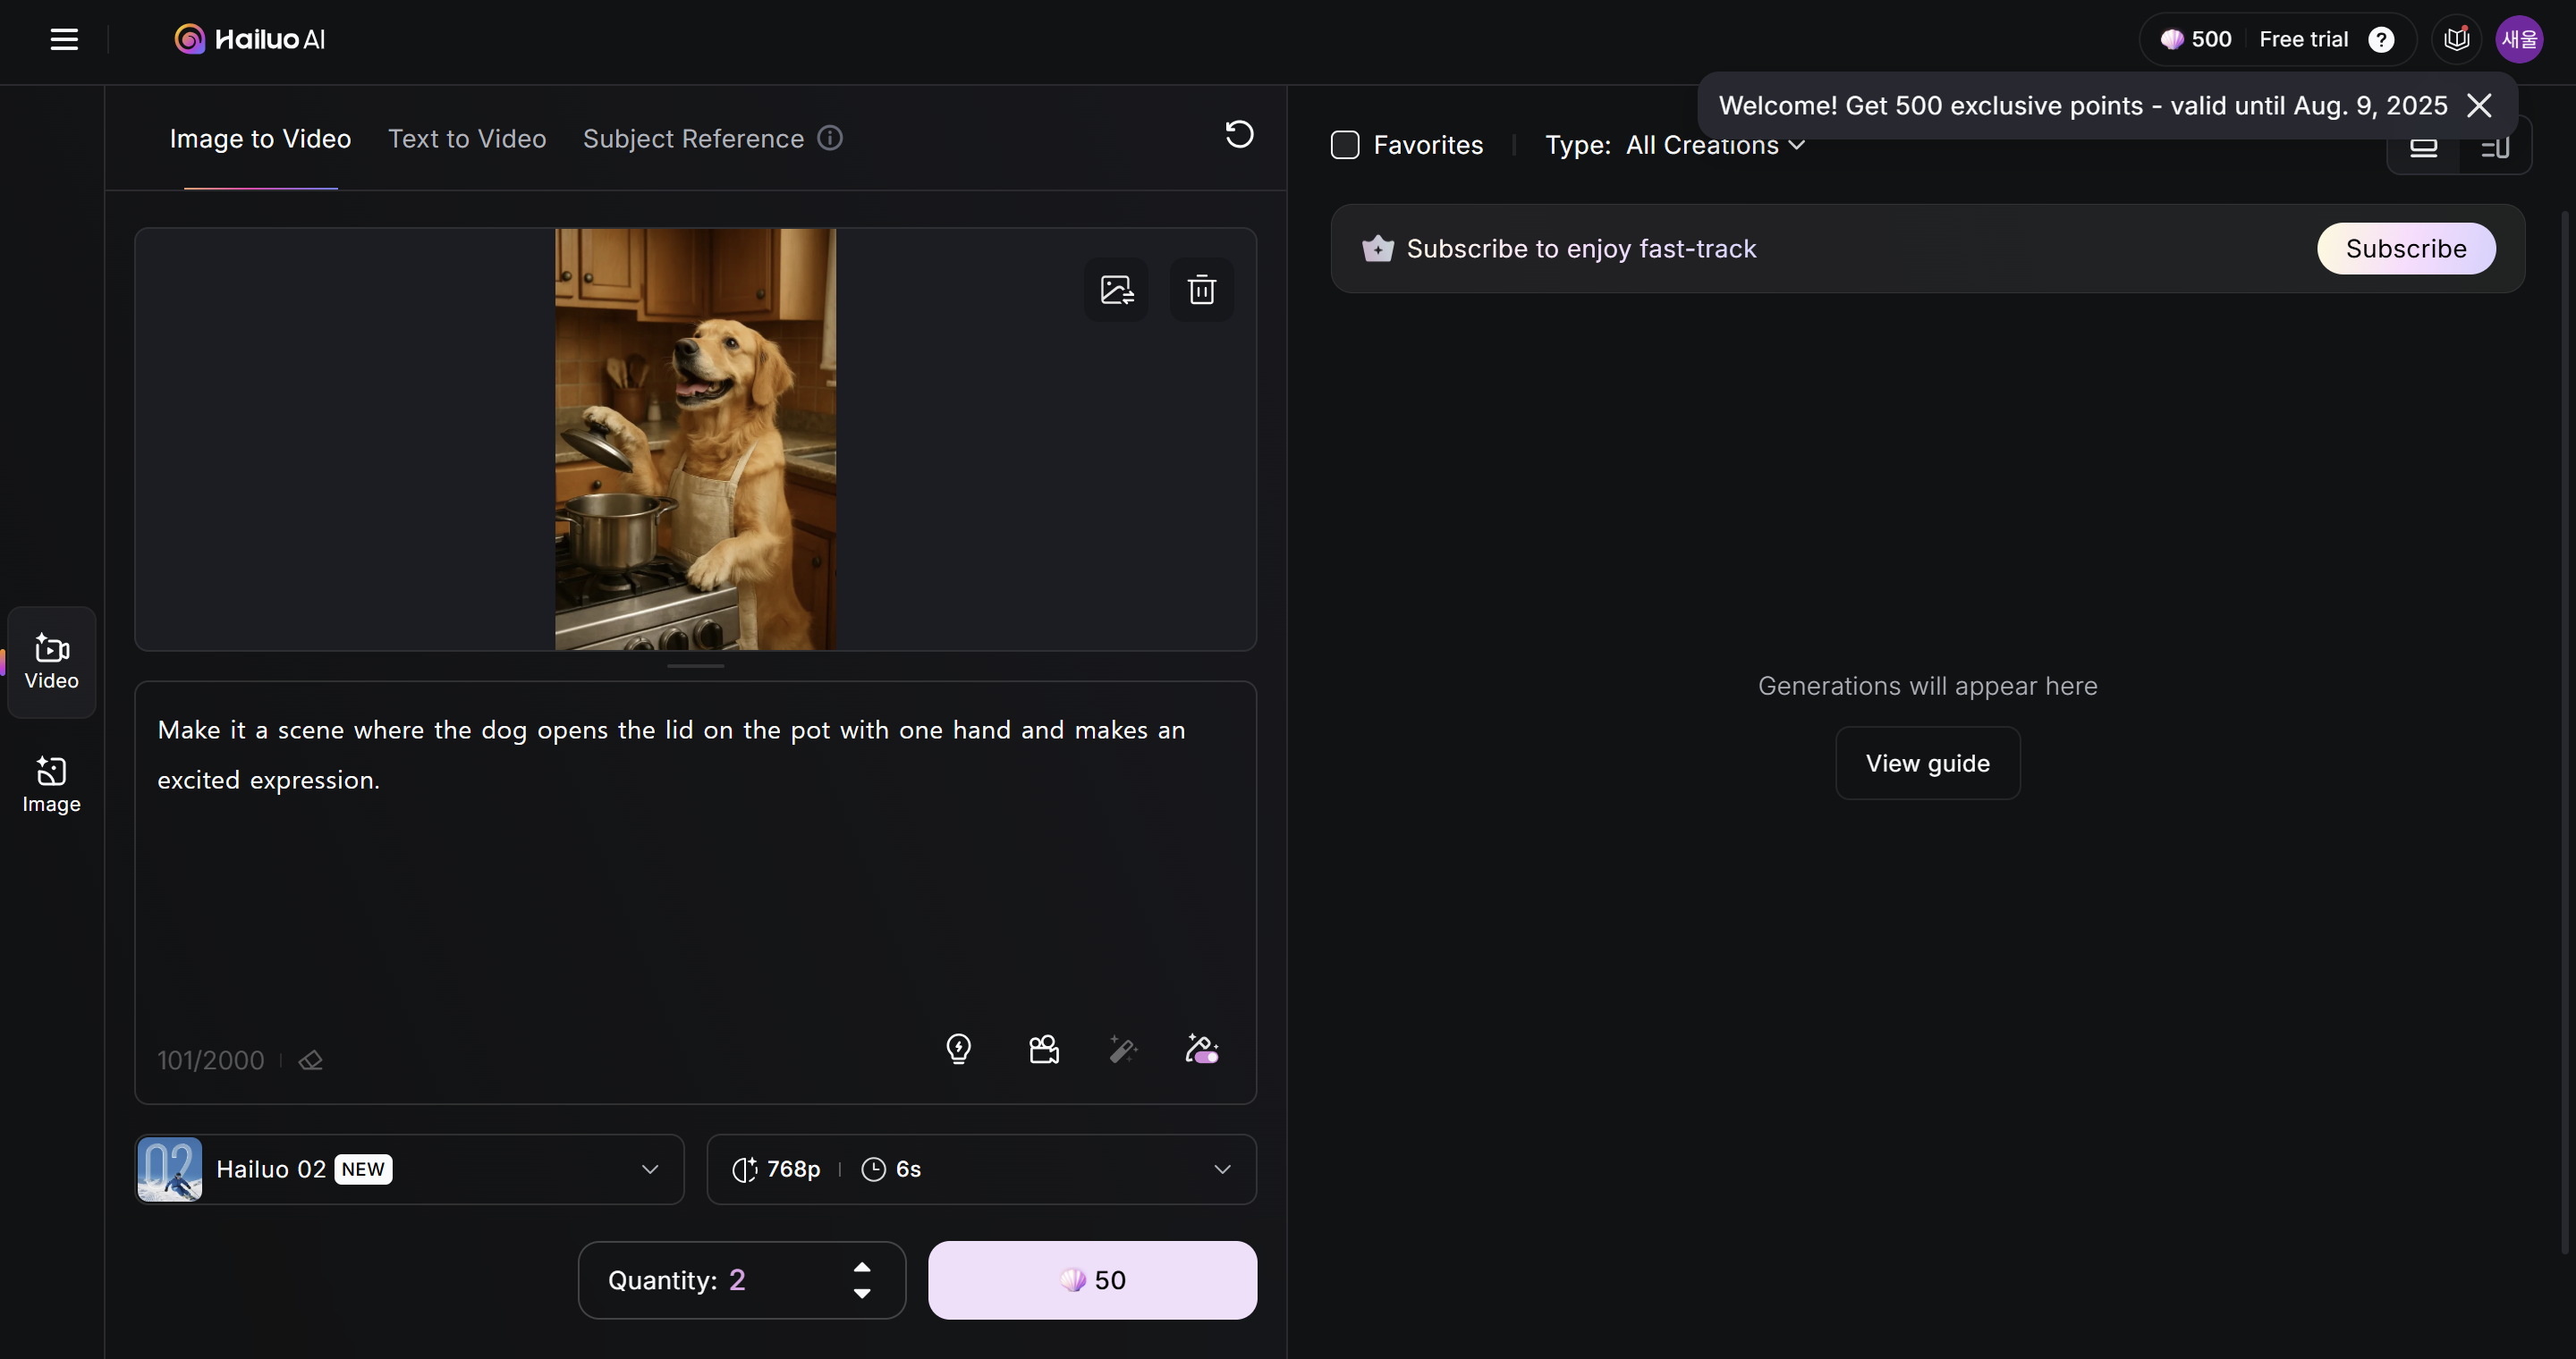
Task: Open the hamburger menu
Action: click(64, 39)
